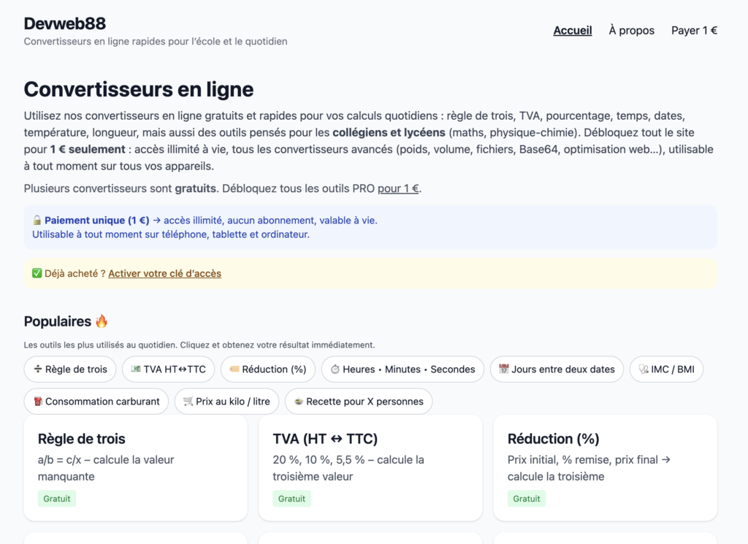Click the Réduction (%) ticket icon
Screen dimensions: 748x544
[234, 369]
